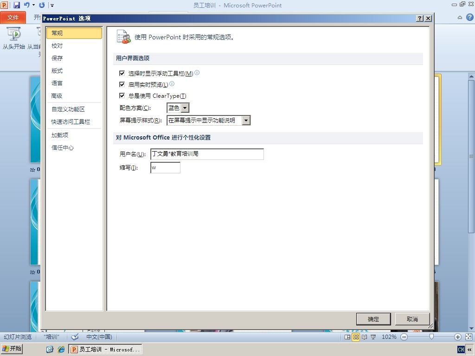The width and height of the screenshot is (475, 356).
Task: Start Slide Show icon in status bar
Action: [x=373, y=337]
